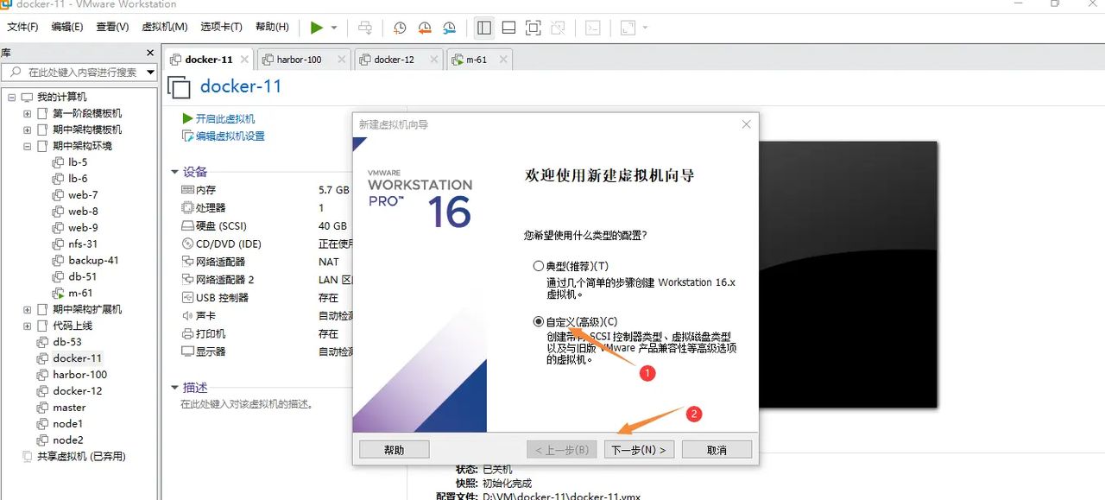Expand the 第一阶段模板机 tree item
The image size is (1105, 500).
point(27,112)
